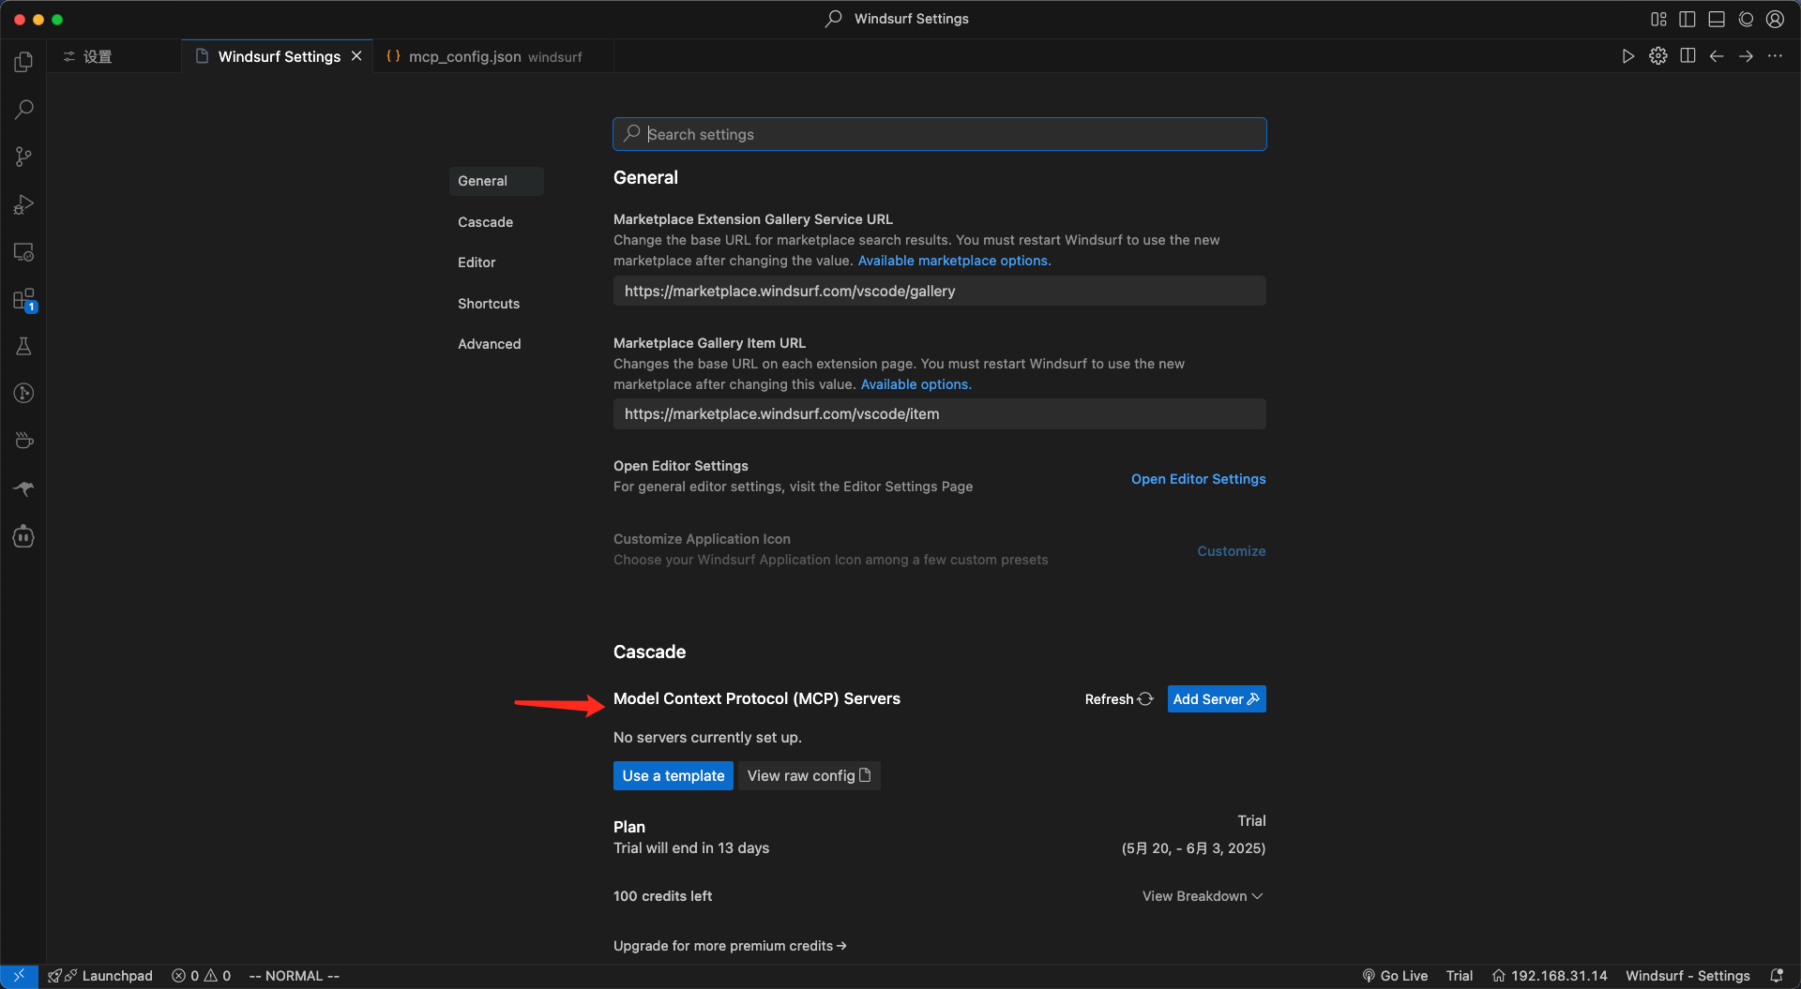Click the Use a template button
The image size is (1801, 989).
(x=673, y=776)
